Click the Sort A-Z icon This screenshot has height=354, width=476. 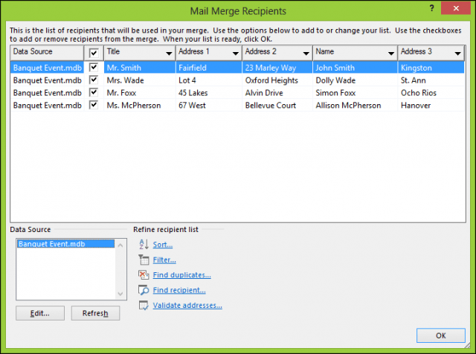tap(144, 245)
